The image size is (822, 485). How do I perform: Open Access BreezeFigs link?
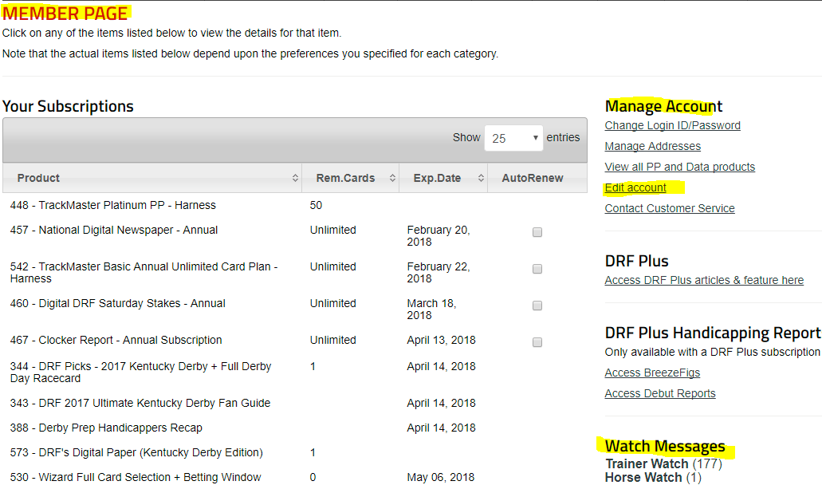pos(652,373)
